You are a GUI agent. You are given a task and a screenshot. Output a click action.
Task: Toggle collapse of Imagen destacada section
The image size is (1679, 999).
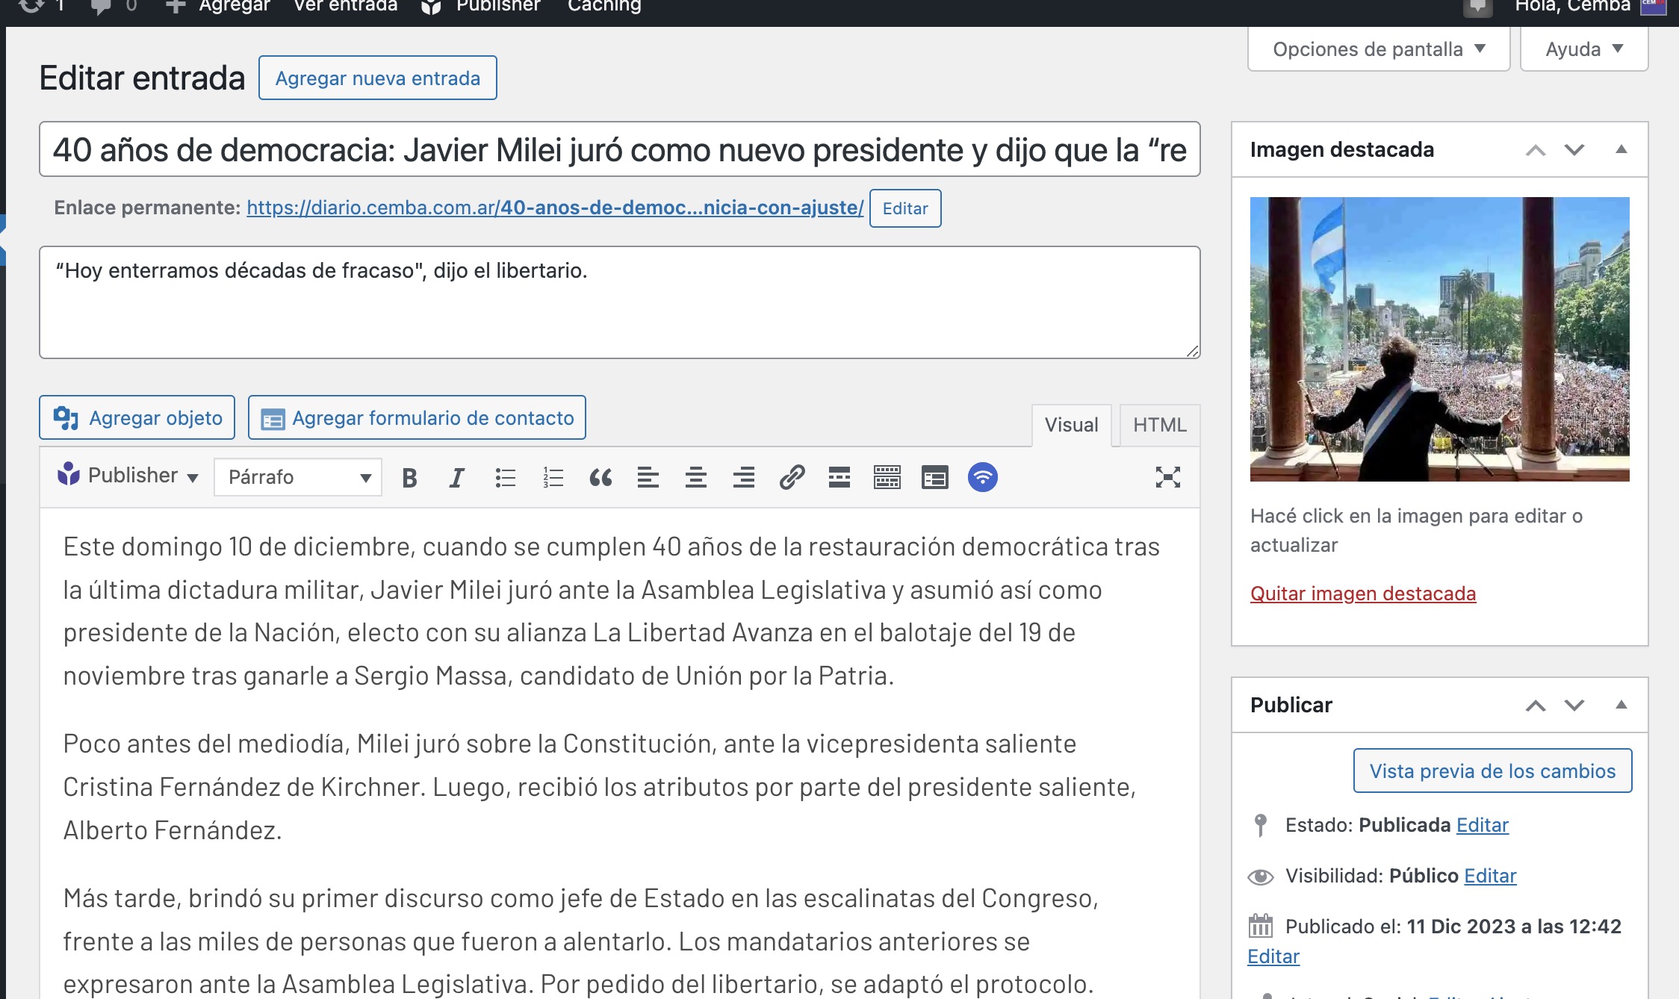1621,149
